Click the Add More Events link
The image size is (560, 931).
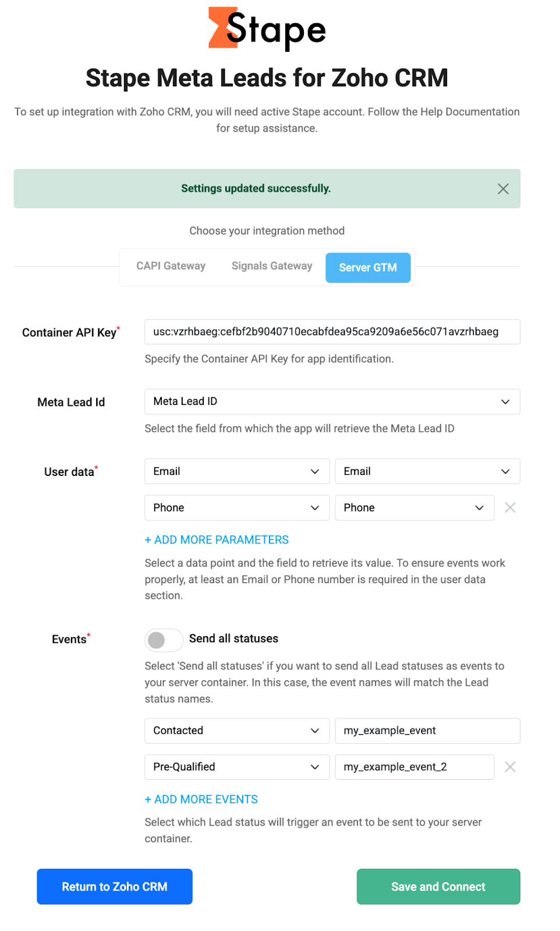(x=201, y=799)
